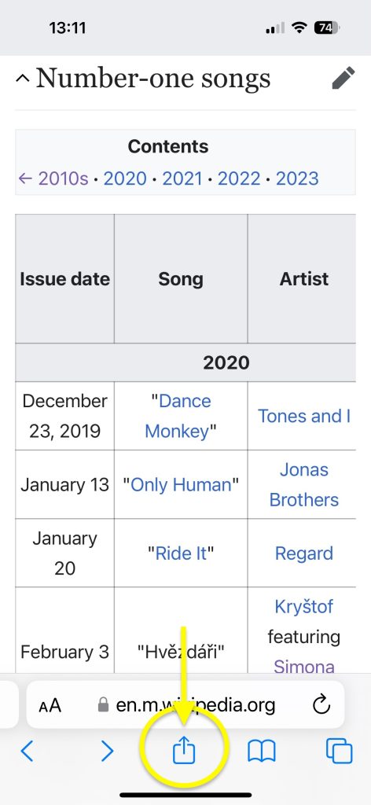Jump to 2022 in Contents
371x805 pixels.
pyautogui.click(x=239, y=178)
